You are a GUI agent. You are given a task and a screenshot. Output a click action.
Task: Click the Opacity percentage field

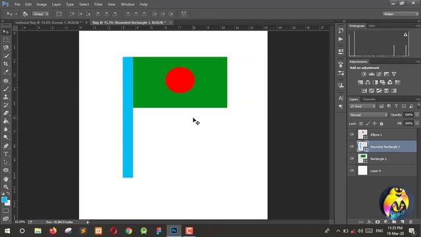(409, 115)
